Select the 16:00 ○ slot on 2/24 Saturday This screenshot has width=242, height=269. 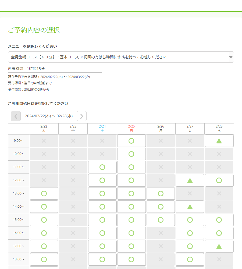tap(102, 233)
